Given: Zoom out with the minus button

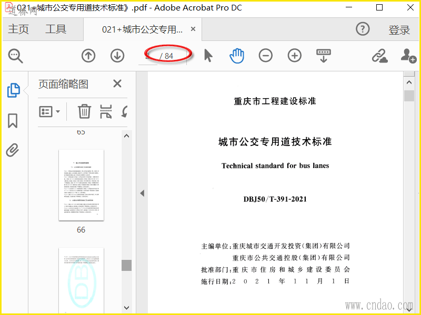Looking at the screenshot, I should pyautogui.click(x=266, y=56).
